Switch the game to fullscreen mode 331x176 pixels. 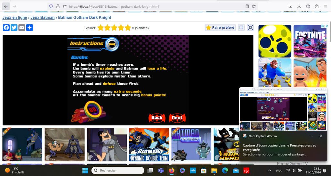coord(250,28)
